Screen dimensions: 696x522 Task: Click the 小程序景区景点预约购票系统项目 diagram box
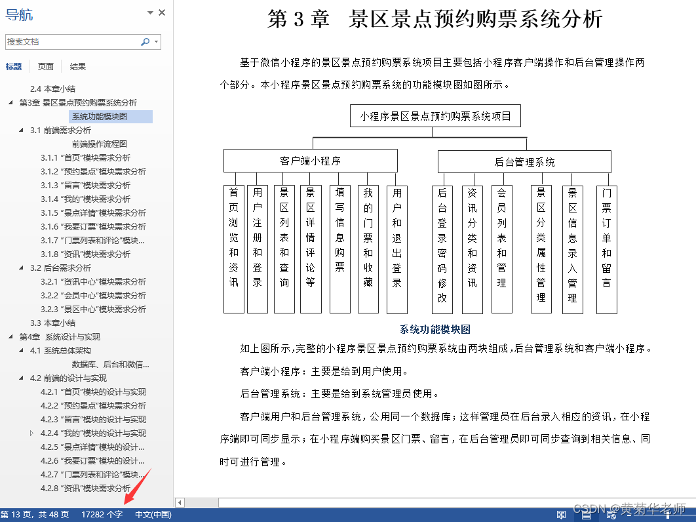click(435, 116)
